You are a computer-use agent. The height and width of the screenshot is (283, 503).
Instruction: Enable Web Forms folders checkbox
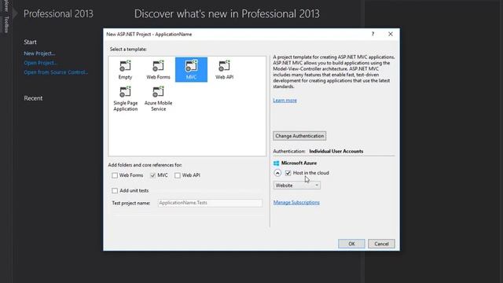115,175
